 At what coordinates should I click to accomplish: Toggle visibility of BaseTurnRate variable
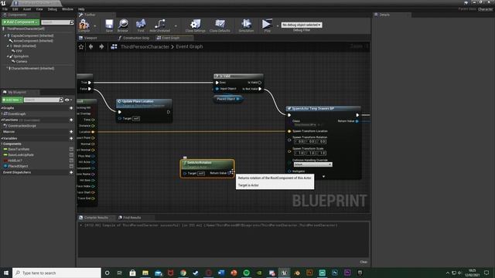coord(71,149)
